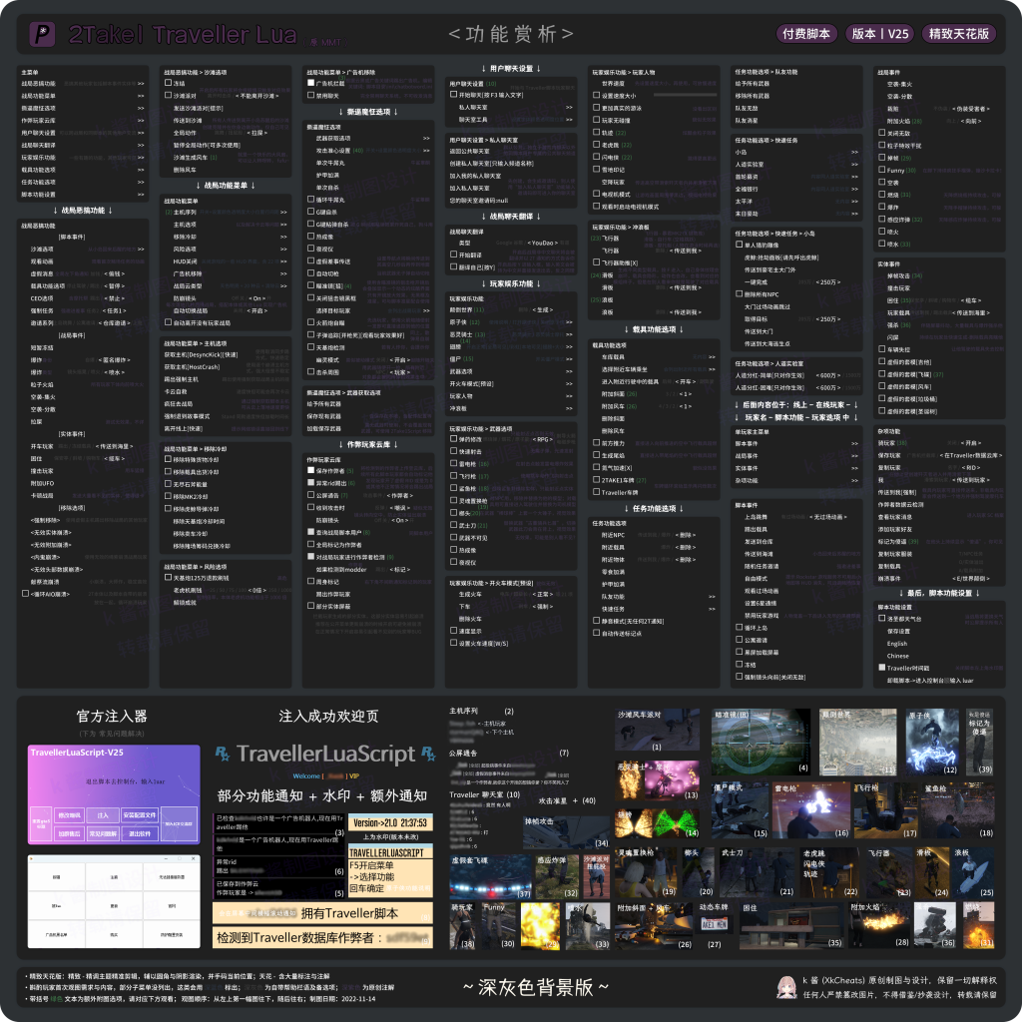Enable the 循环牛鲨丸 checkbox
The image size is (1022, 1022).
[x=311, y=200]
